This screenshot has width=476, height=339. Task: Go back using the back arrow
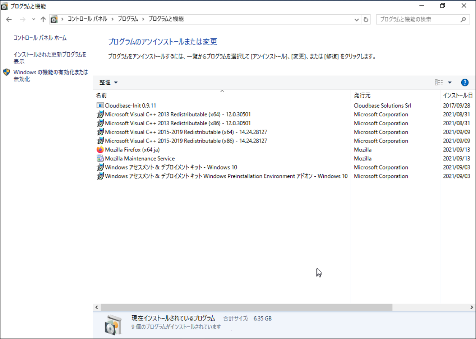pos(9,19)
